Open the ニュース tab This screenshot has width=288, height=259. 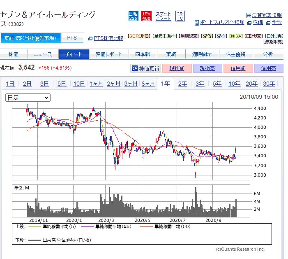pos(43,54)
